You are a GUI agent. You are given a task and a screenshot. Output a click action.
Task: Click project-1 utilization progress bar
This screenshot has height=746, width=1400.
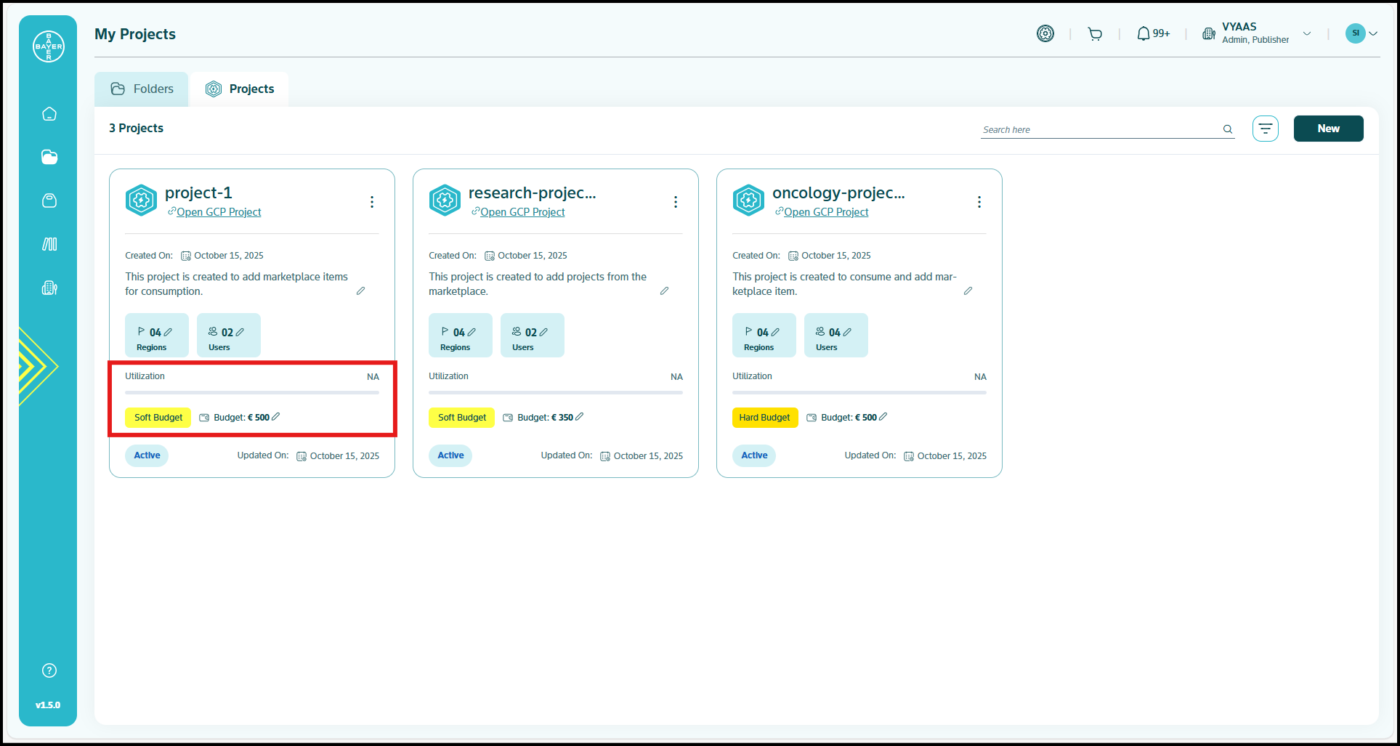pos(252,392)
